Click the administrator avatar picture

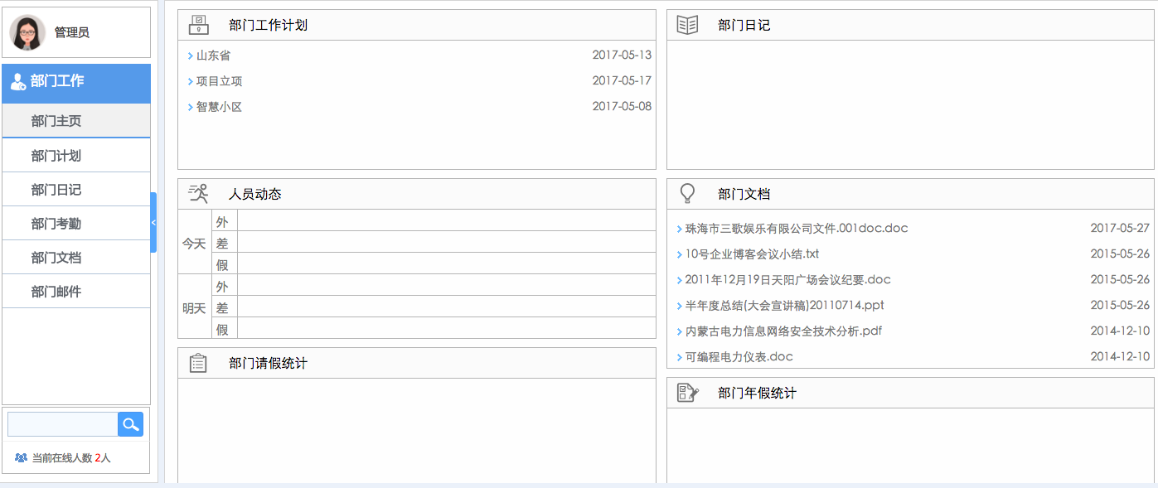[27, 33]
